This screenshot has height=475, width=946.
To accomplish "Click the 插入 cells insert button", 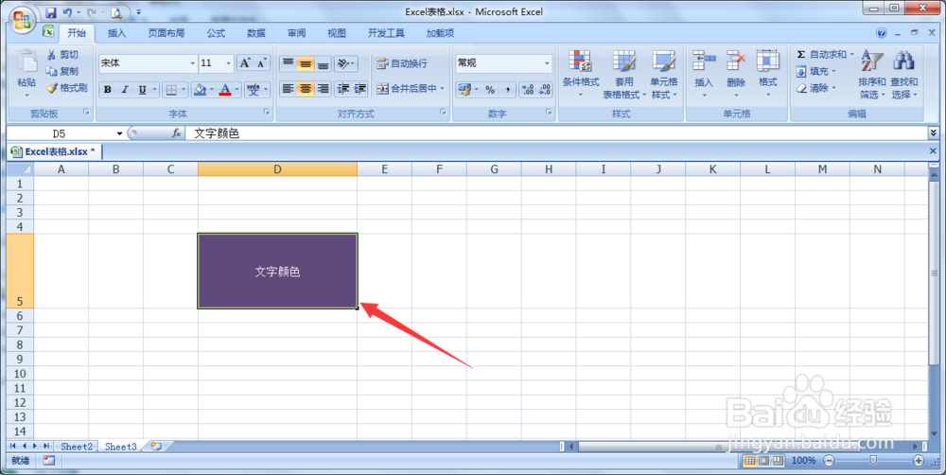I will (x=704, y=74).
